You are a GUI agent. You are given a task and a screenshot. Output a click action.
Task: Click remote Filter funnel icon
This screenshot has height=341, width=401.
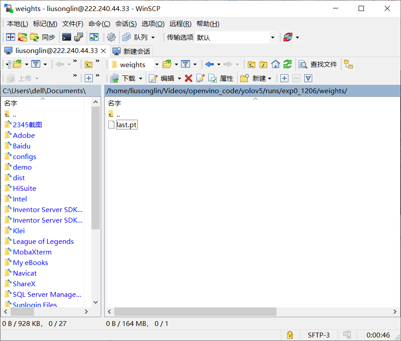coord(185,64)
